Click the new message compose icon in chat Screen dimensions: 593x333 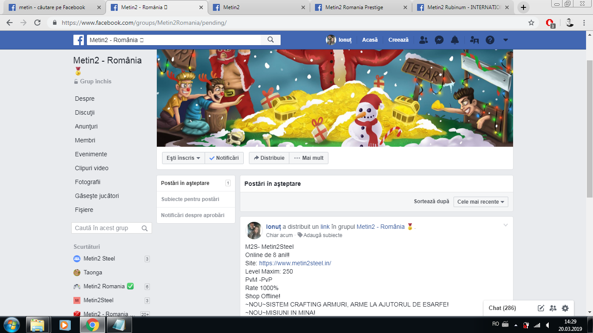[541, 308]
